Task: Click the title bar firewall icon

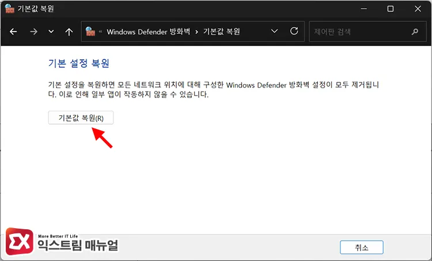Action: [x=9, y=9]
